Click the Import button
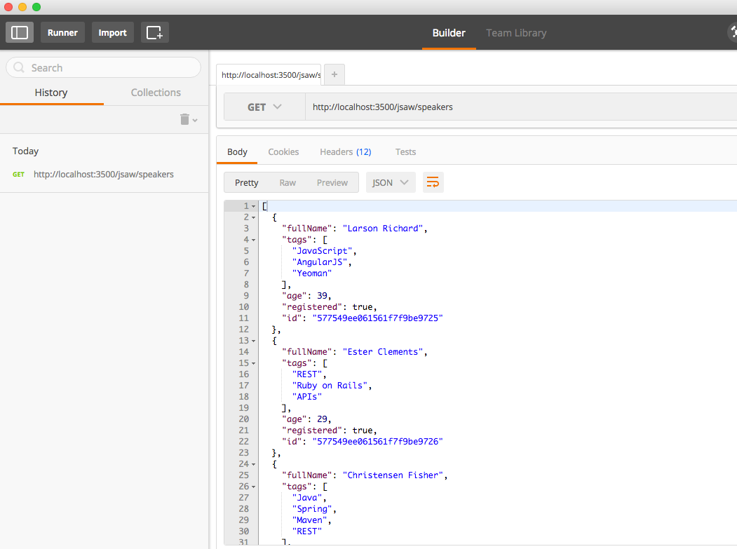 [x=112, y=32]
